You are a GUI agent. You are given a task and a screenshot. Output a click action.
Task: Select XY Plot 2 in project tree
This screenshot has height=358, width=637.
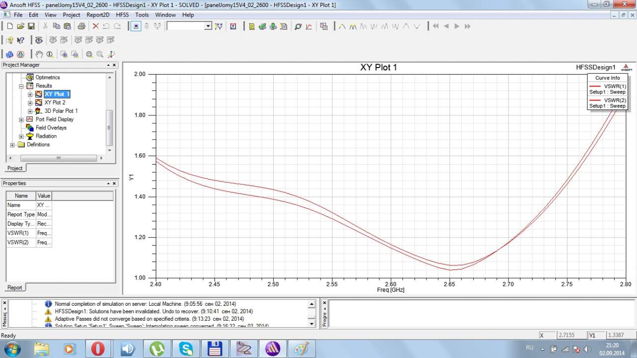coord(55,102)
